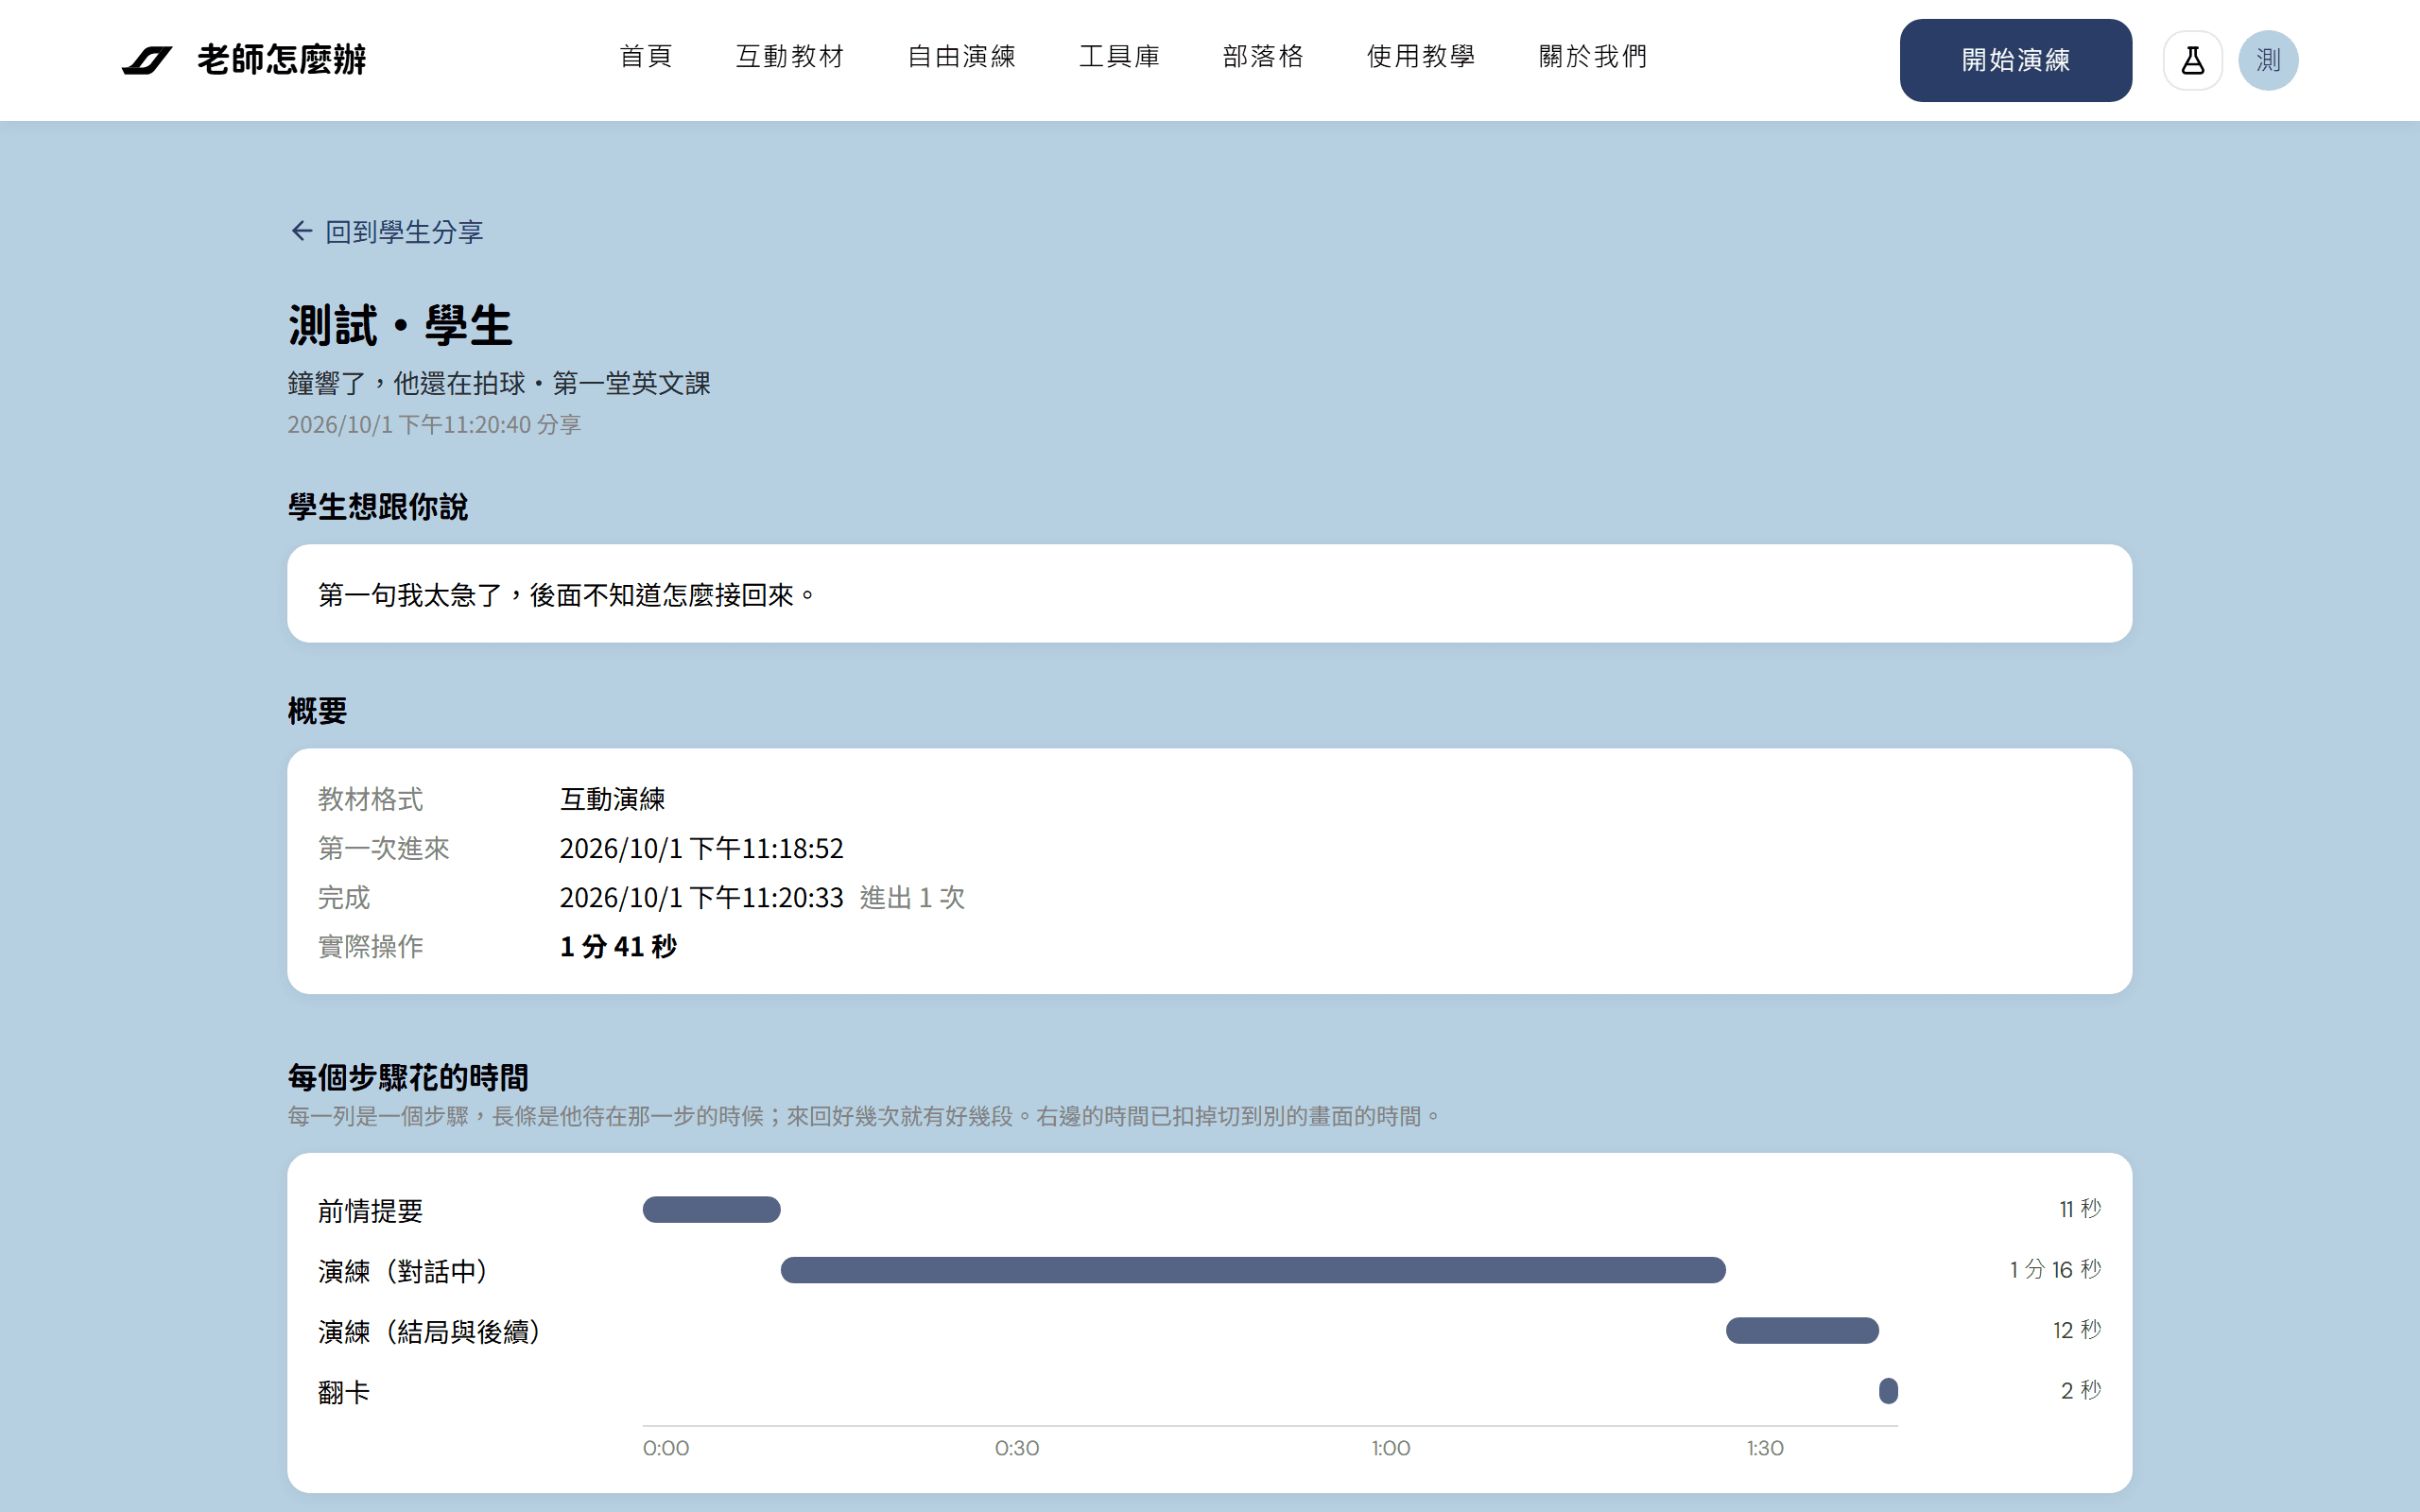
Task: Click the 演練（結局與後續）timeline bar
Action: (x=1802, y=1330)
